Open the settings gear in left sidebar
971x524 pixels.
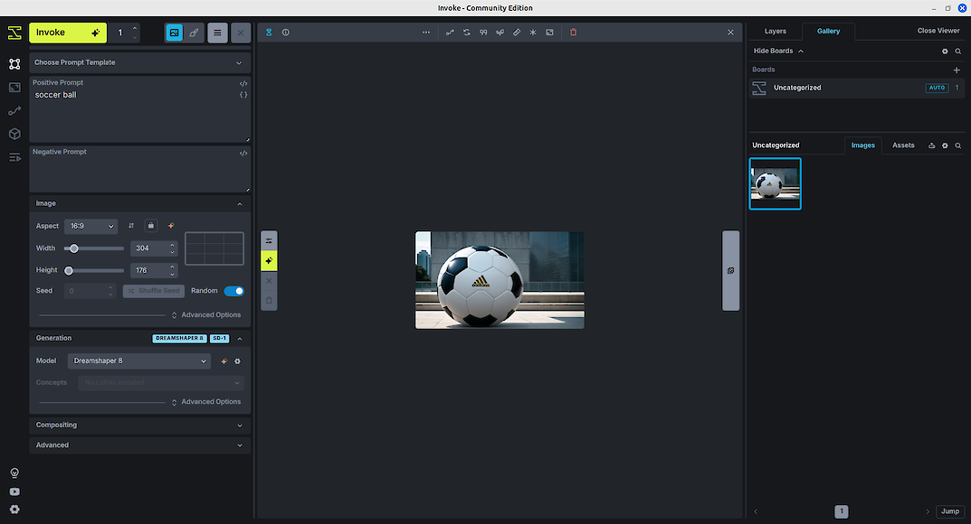click(14, 510)
